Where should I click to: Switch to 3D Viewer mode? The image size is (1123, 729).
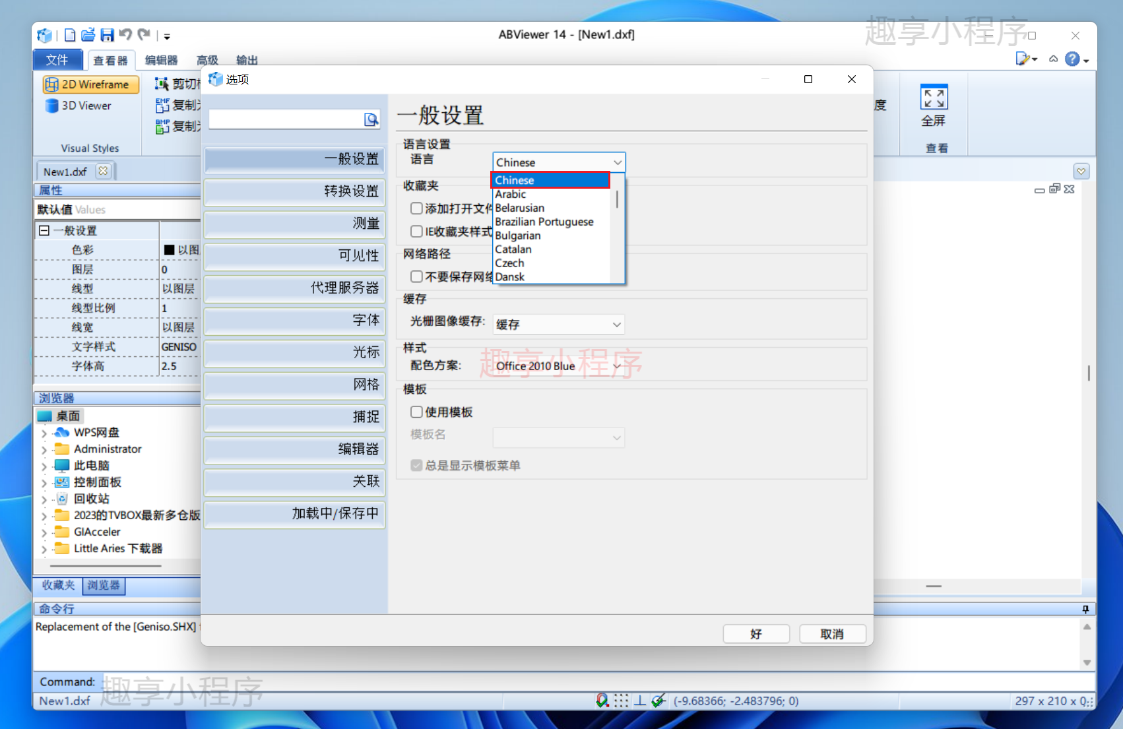click(x=78, y=106)
